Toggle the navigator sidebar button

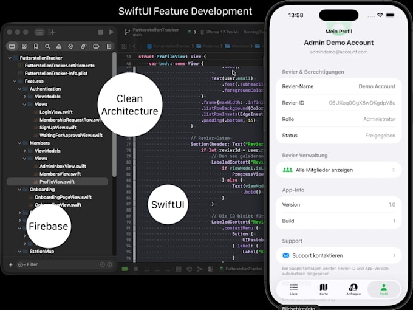[39, 32]
